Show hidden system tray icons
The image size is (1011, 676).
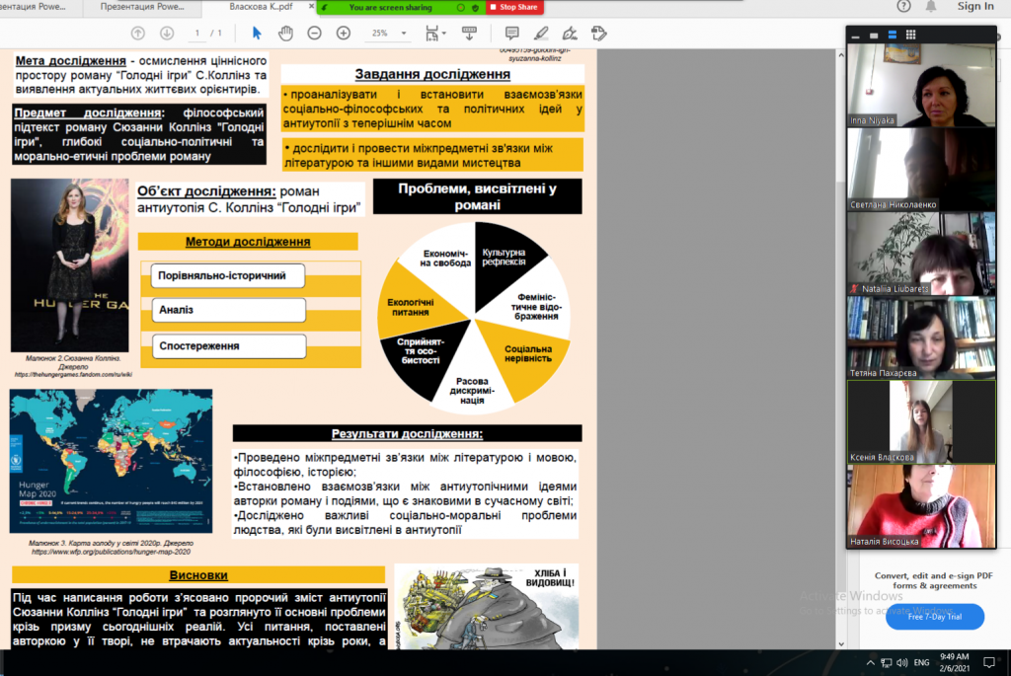(871, 662)
